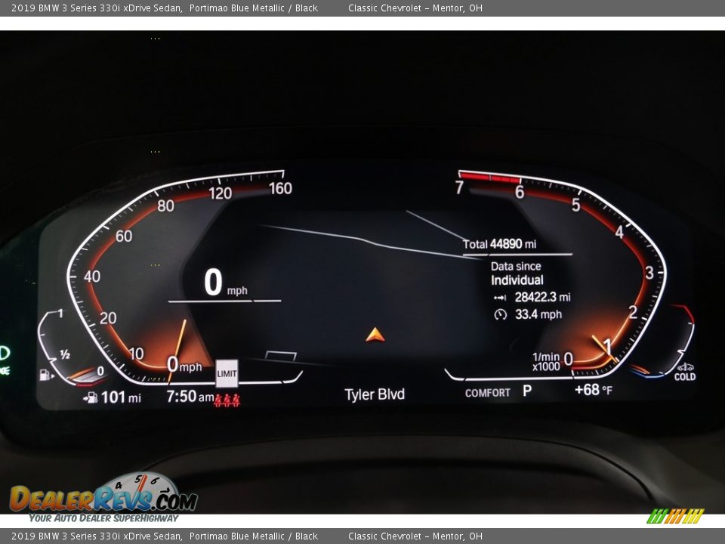Tap the 80 mark on the speedometer

165,206
